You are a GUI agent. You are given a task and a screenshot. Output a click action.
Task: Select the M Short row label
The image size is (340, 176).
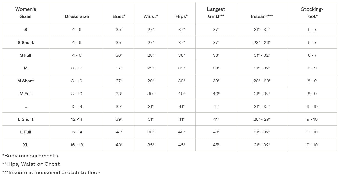26,81
